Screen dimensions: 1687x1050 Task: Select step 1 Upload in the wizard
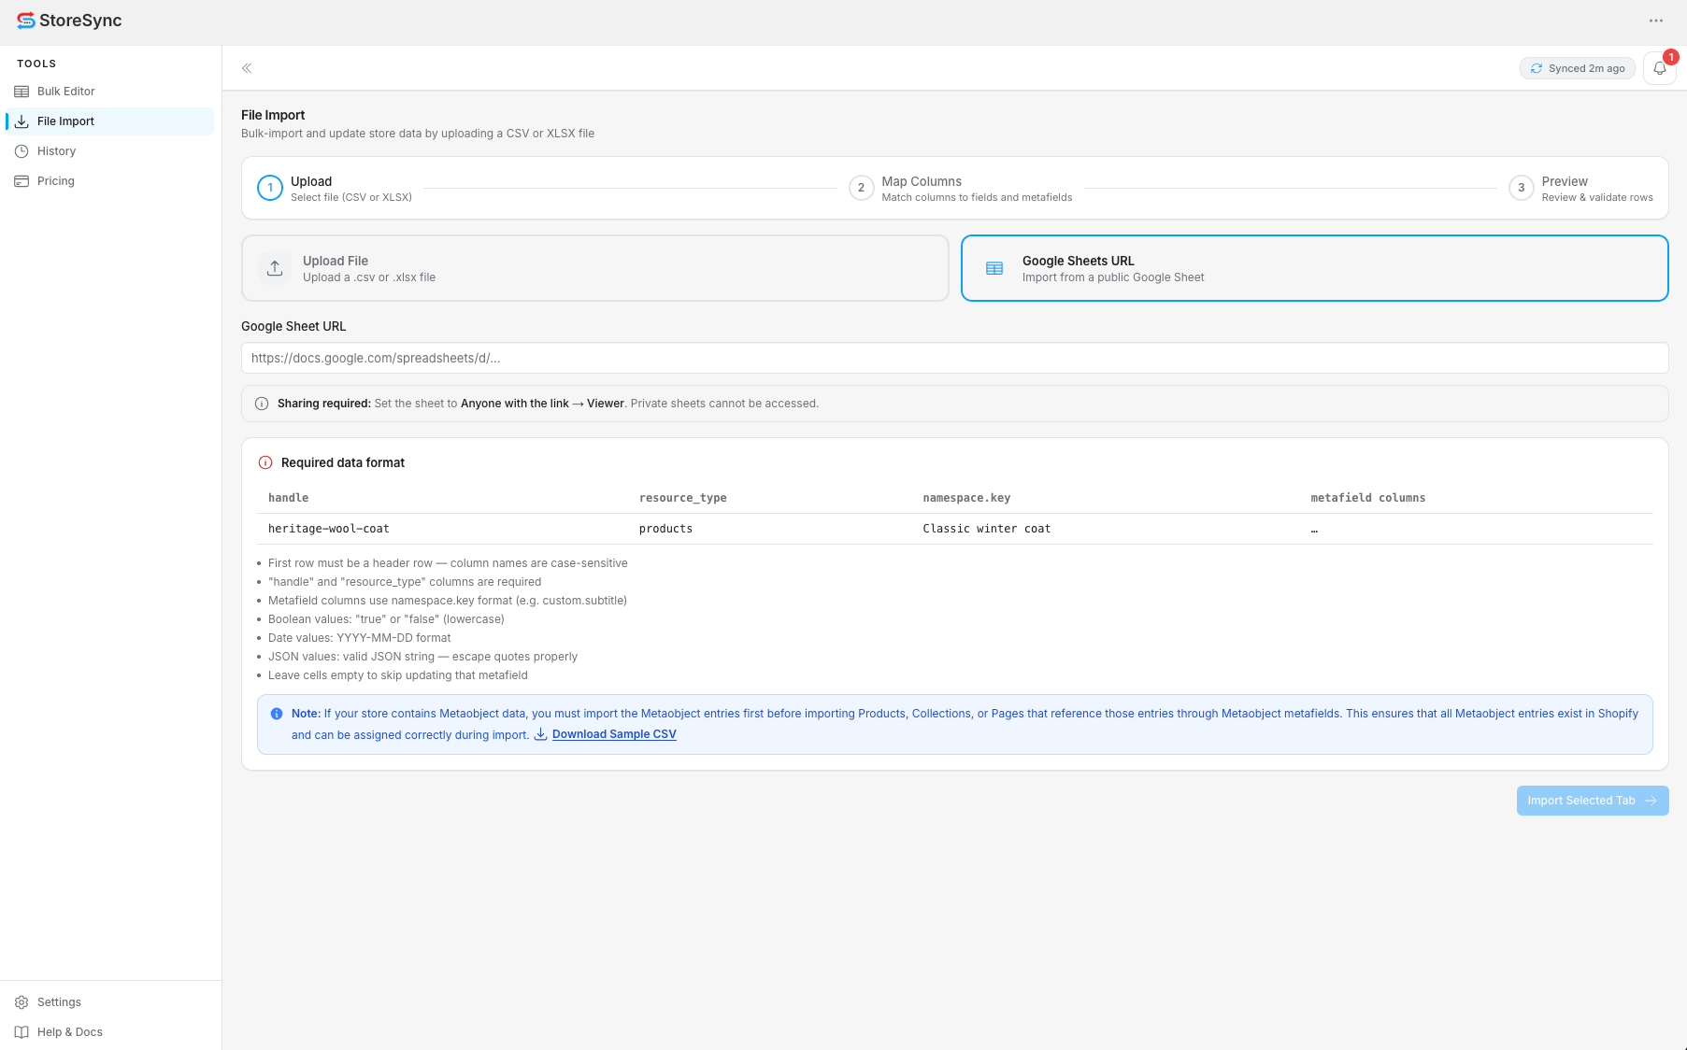(x=335, y=188)
